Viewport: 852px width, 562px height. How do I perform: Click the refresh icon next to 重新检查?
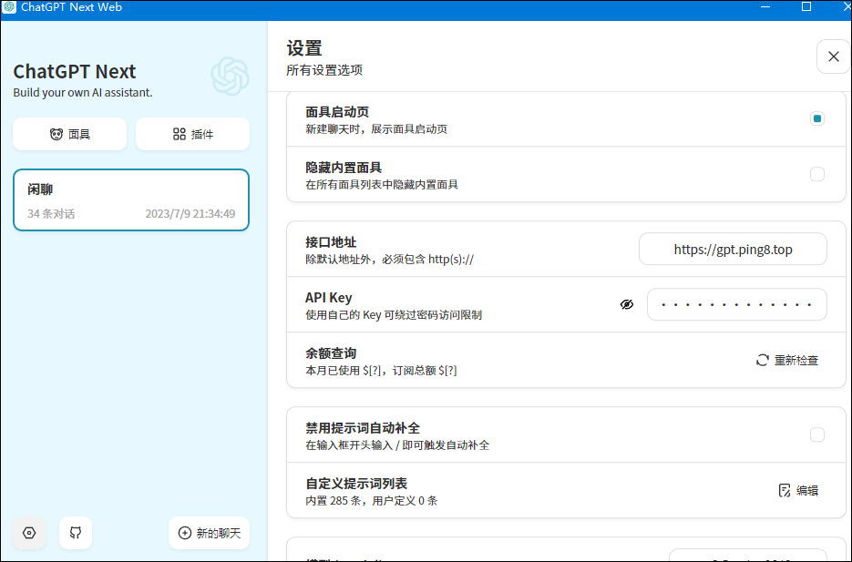click(x=762, y=360)
